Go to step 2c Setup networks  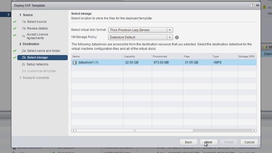tap(35, 64)
